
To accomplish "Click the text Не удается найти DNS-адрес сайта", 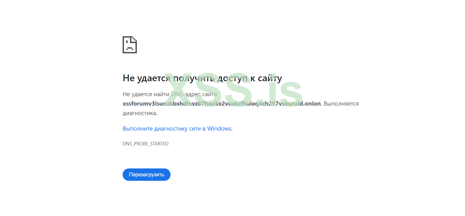I will (170, 94).
